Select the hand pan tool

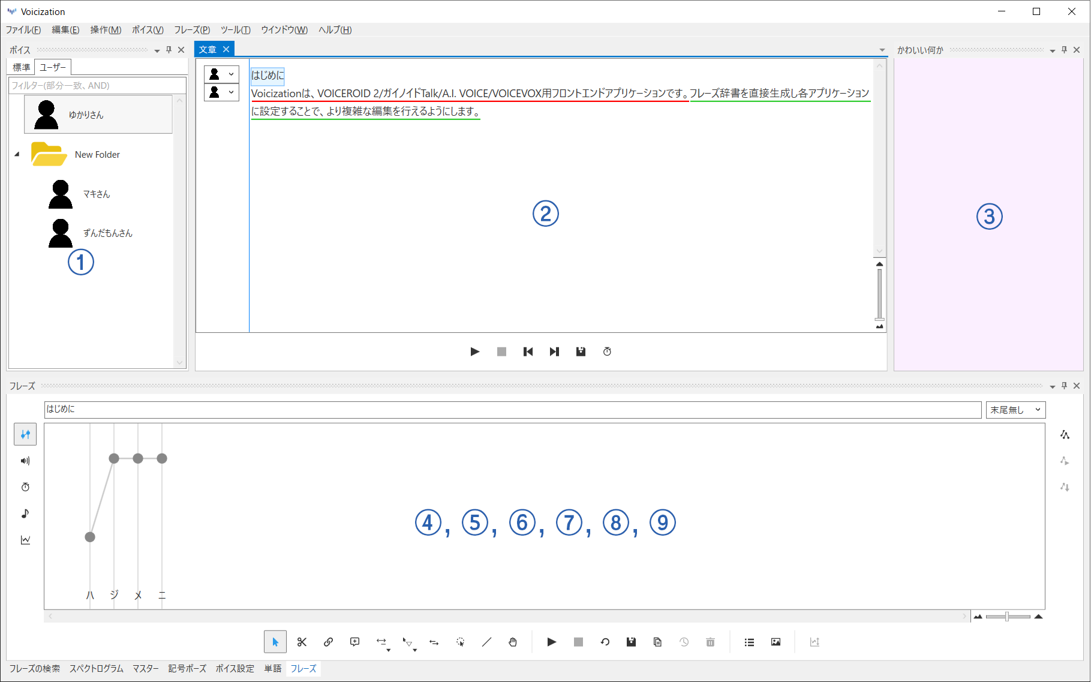coord(513,642)
